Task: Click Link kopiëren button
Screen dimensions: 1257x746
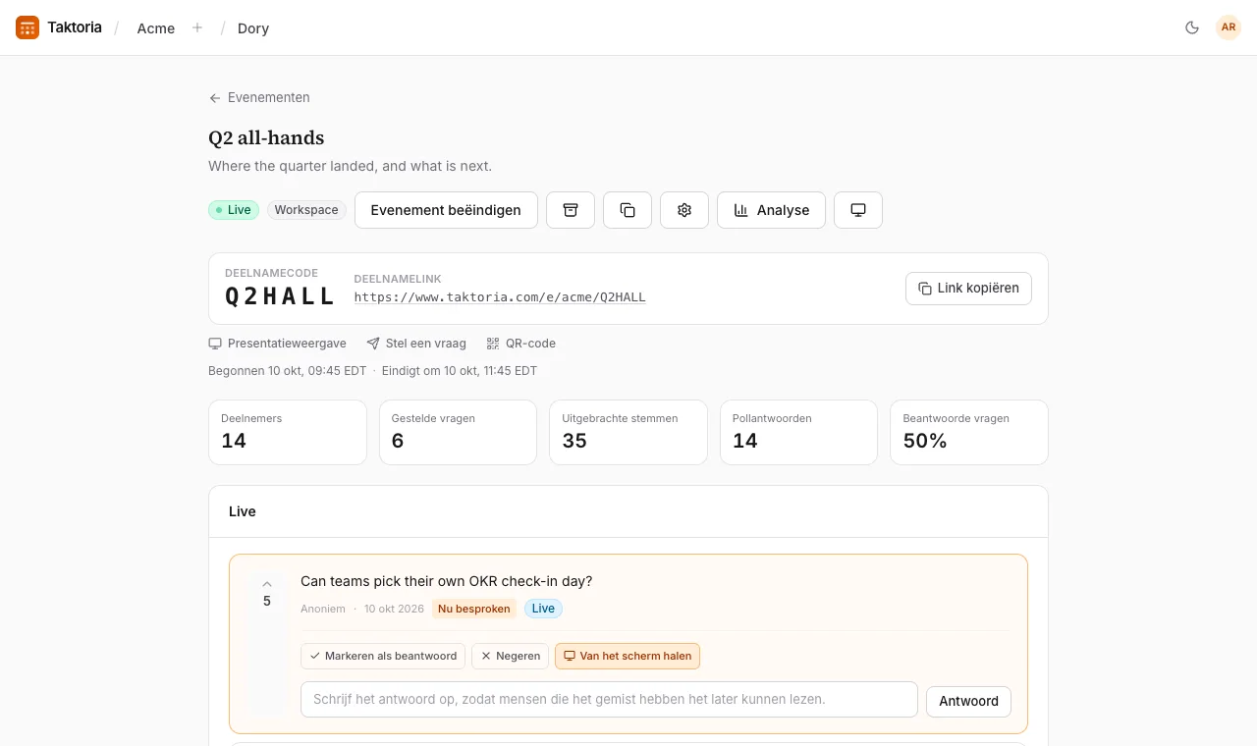Action: tap(968, 289)
